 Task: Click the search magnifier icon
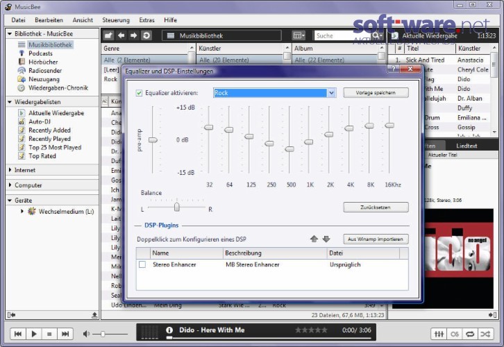pyautogui.click(x=377, y=35)
